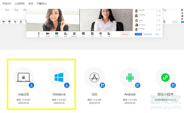
Task: Click the Android release date 2020-05-26
Action: pyautogui.click(x=130, y=103)
